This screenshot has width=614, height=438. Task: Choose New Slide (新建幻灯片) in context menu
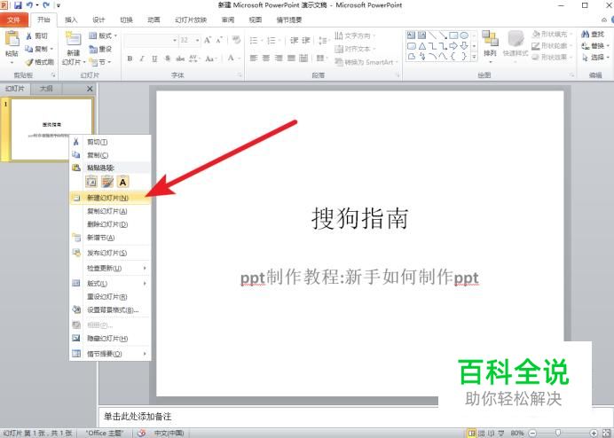[x=110, y=198]
